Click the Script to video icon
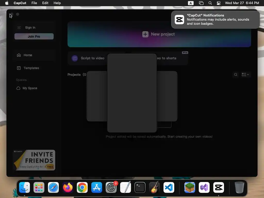The width and height of the screenshot is (264, 198). 75,58
